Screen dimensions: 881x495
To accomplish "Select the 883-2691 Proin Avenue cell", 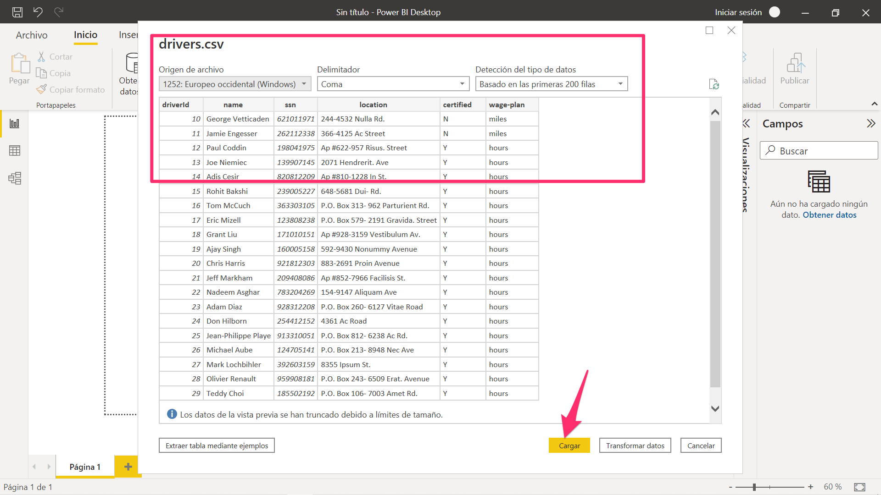I will click(x=379, y=264).
